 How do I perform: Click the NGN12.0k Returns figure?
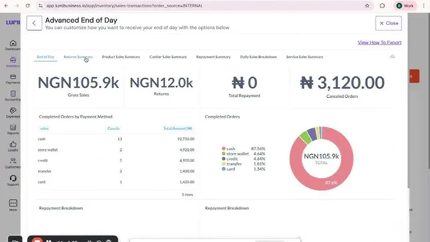tap(161, 83)
